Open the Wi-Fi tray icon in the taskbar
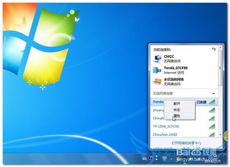This screenshot has width=230, height=167. pos(164,159)
